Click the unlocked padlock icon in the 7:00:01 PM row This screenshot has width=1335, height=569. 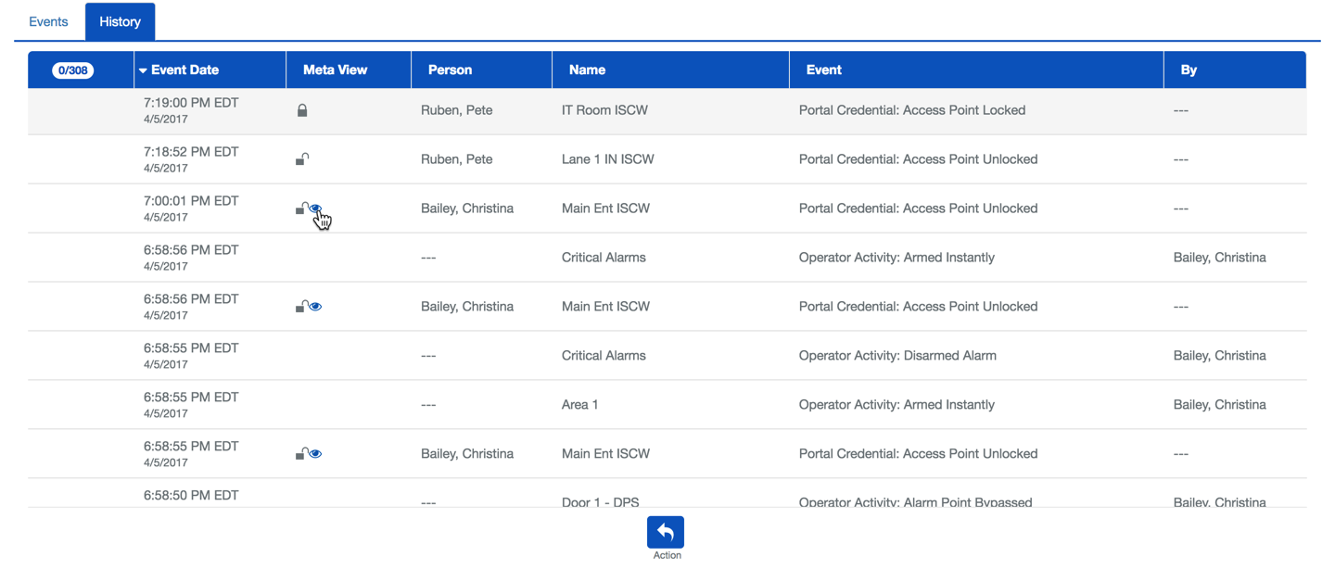pos(301,209)
